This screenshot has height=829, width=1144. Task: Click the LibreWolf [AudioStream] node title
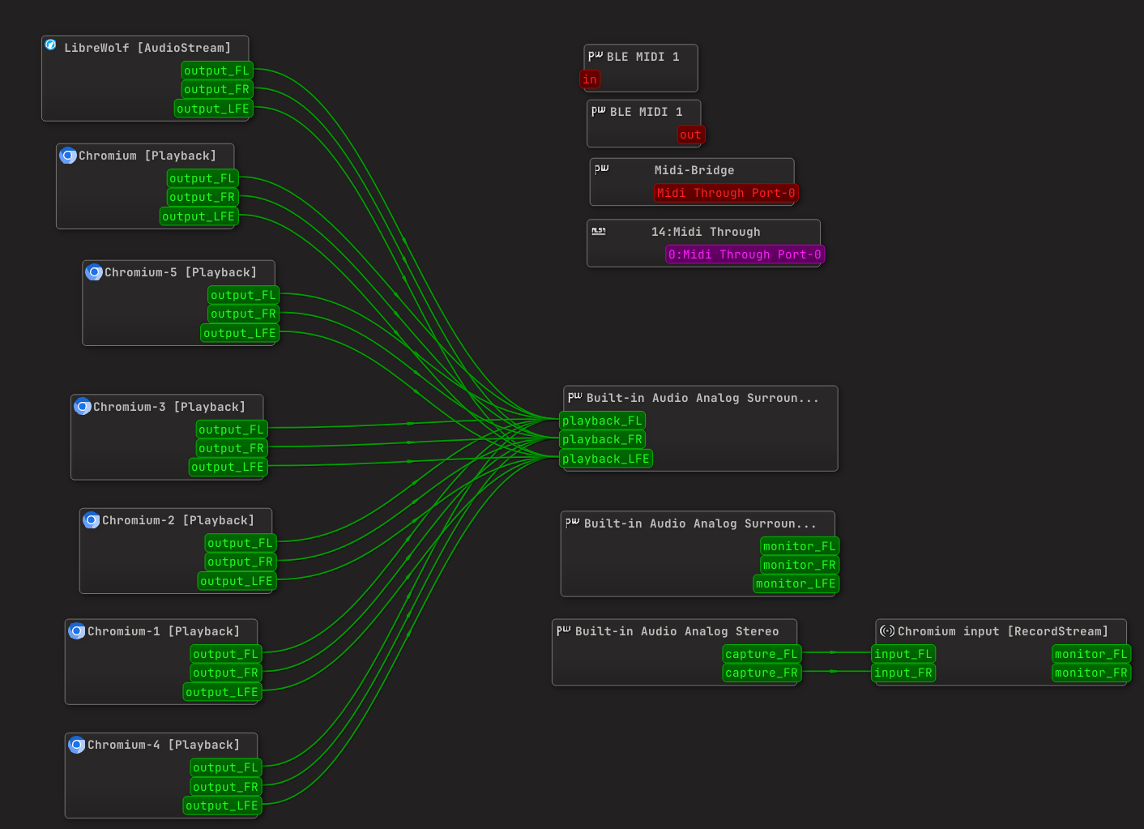[x=147, y=48]
